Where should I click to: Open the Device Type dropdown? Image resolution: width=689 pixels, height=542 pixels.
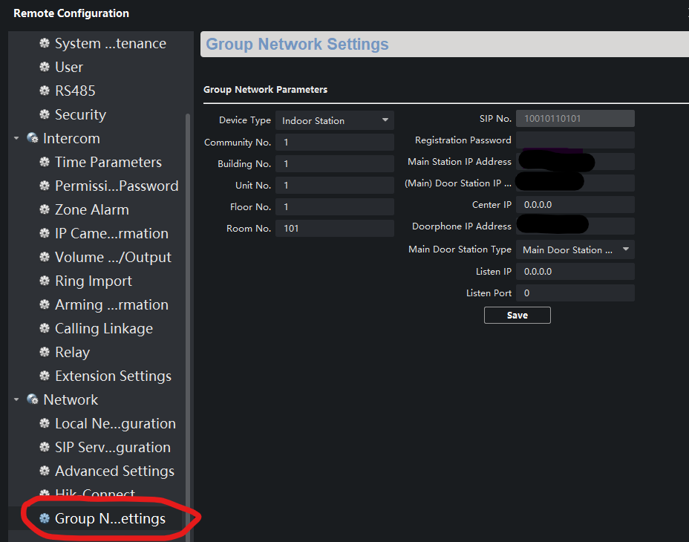(x=334, y=120)
